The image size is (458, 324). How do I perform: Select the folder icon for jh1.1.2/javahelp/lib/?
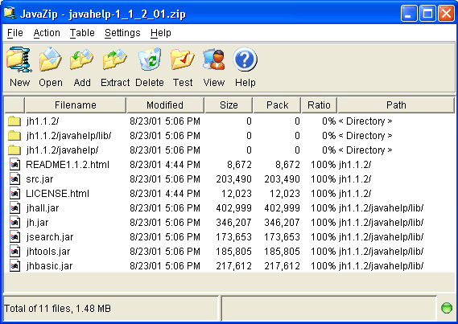(x=14, y=136)
